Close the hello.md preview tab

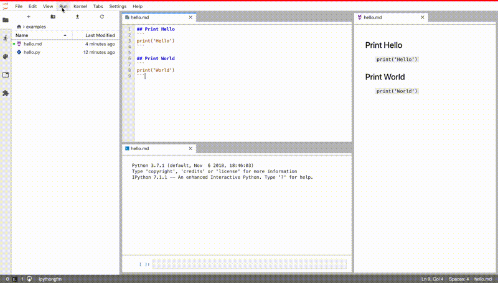(x=423, y=17)
